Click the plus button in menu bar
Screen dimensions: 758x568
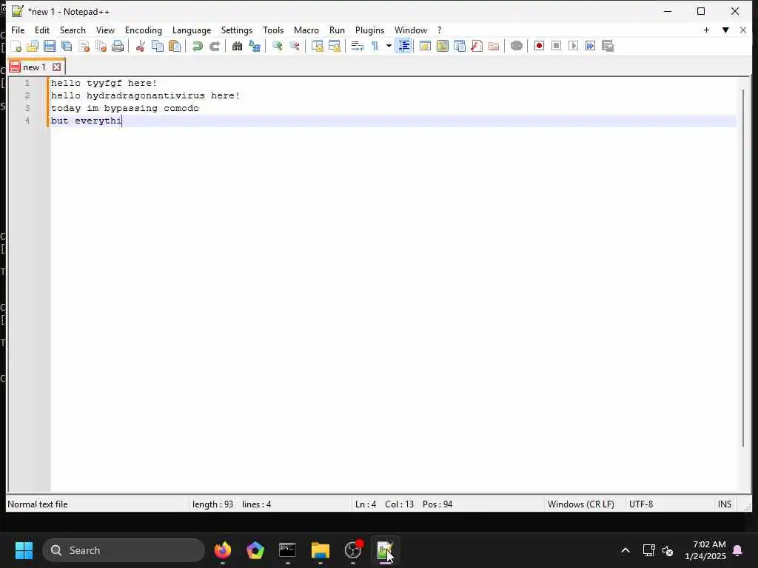pos(706,30)
